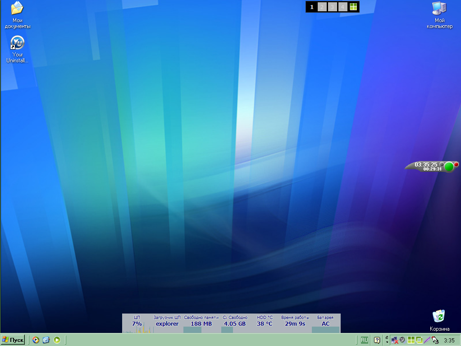Switch to virtual desktop 1
Screen dimensions: 461x346
312,7
